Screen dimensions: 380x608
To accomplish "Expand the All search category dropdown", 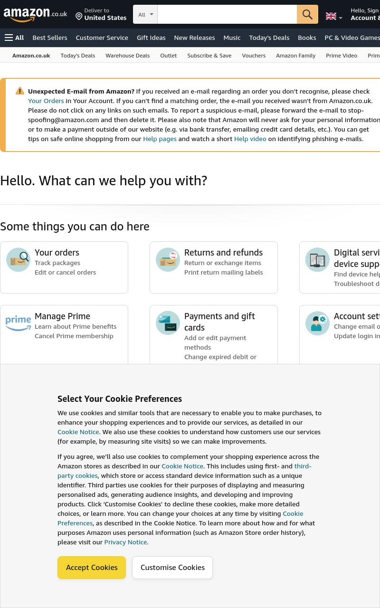I will 145,14.
